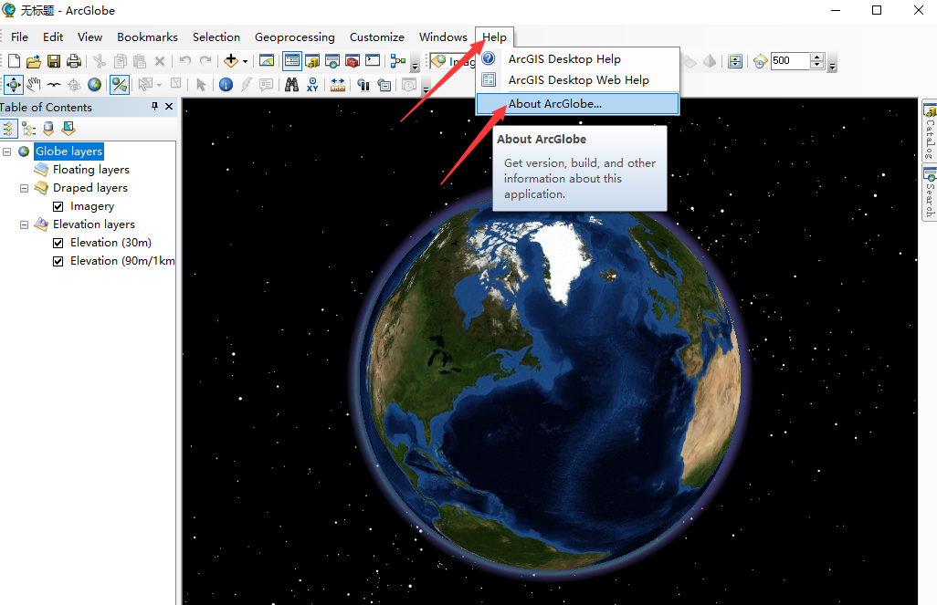Open the Find binoculars tool
Viewport: 937px width, 605px height.
pos(291,85)
